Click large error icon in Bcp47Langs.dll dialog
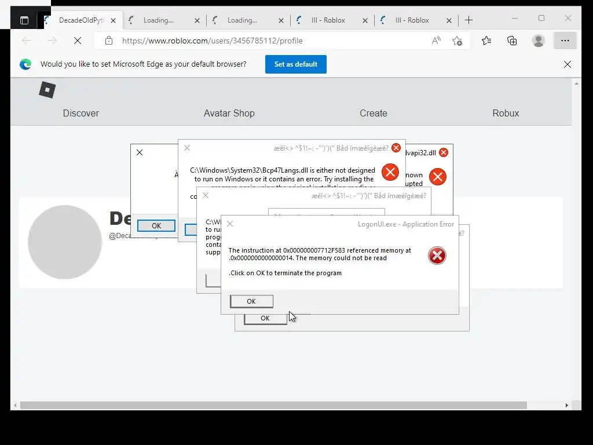The height and width of the screenshot is (445, 593). (x=390, y=172)
